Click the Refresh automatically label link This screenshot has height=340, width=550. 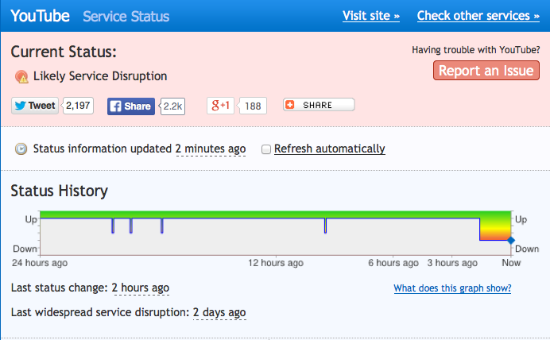tap(329, 149)
